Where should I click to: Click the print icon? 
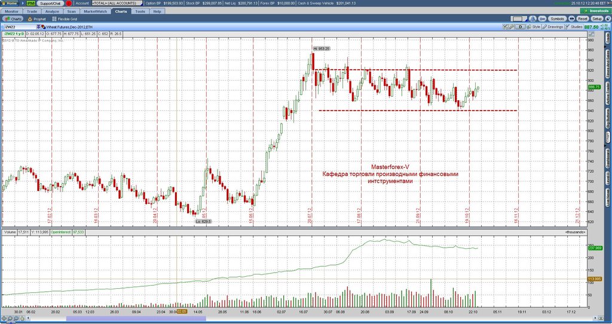pos(571,18)
